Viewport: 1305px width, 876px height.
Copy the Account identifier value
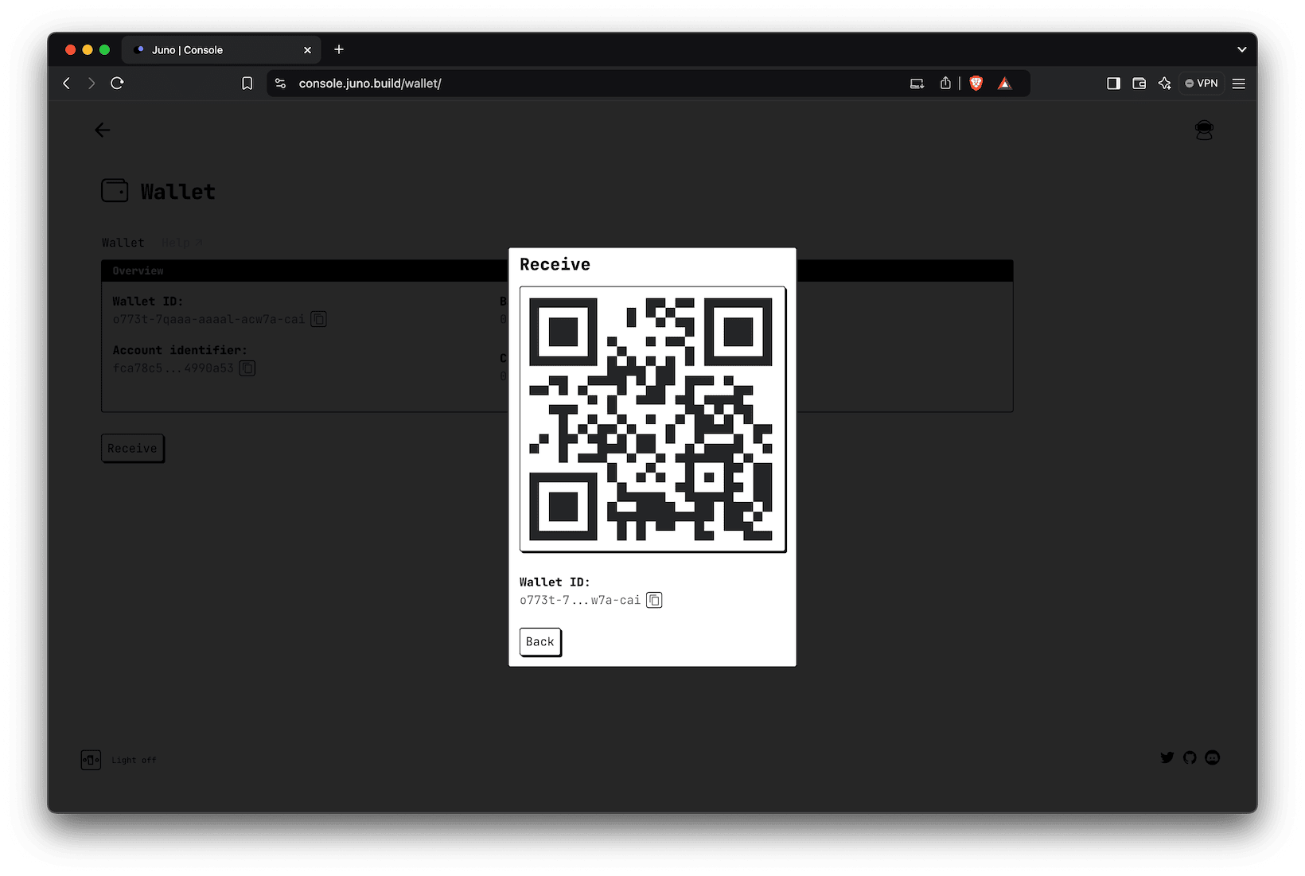(x=247, y=368)
